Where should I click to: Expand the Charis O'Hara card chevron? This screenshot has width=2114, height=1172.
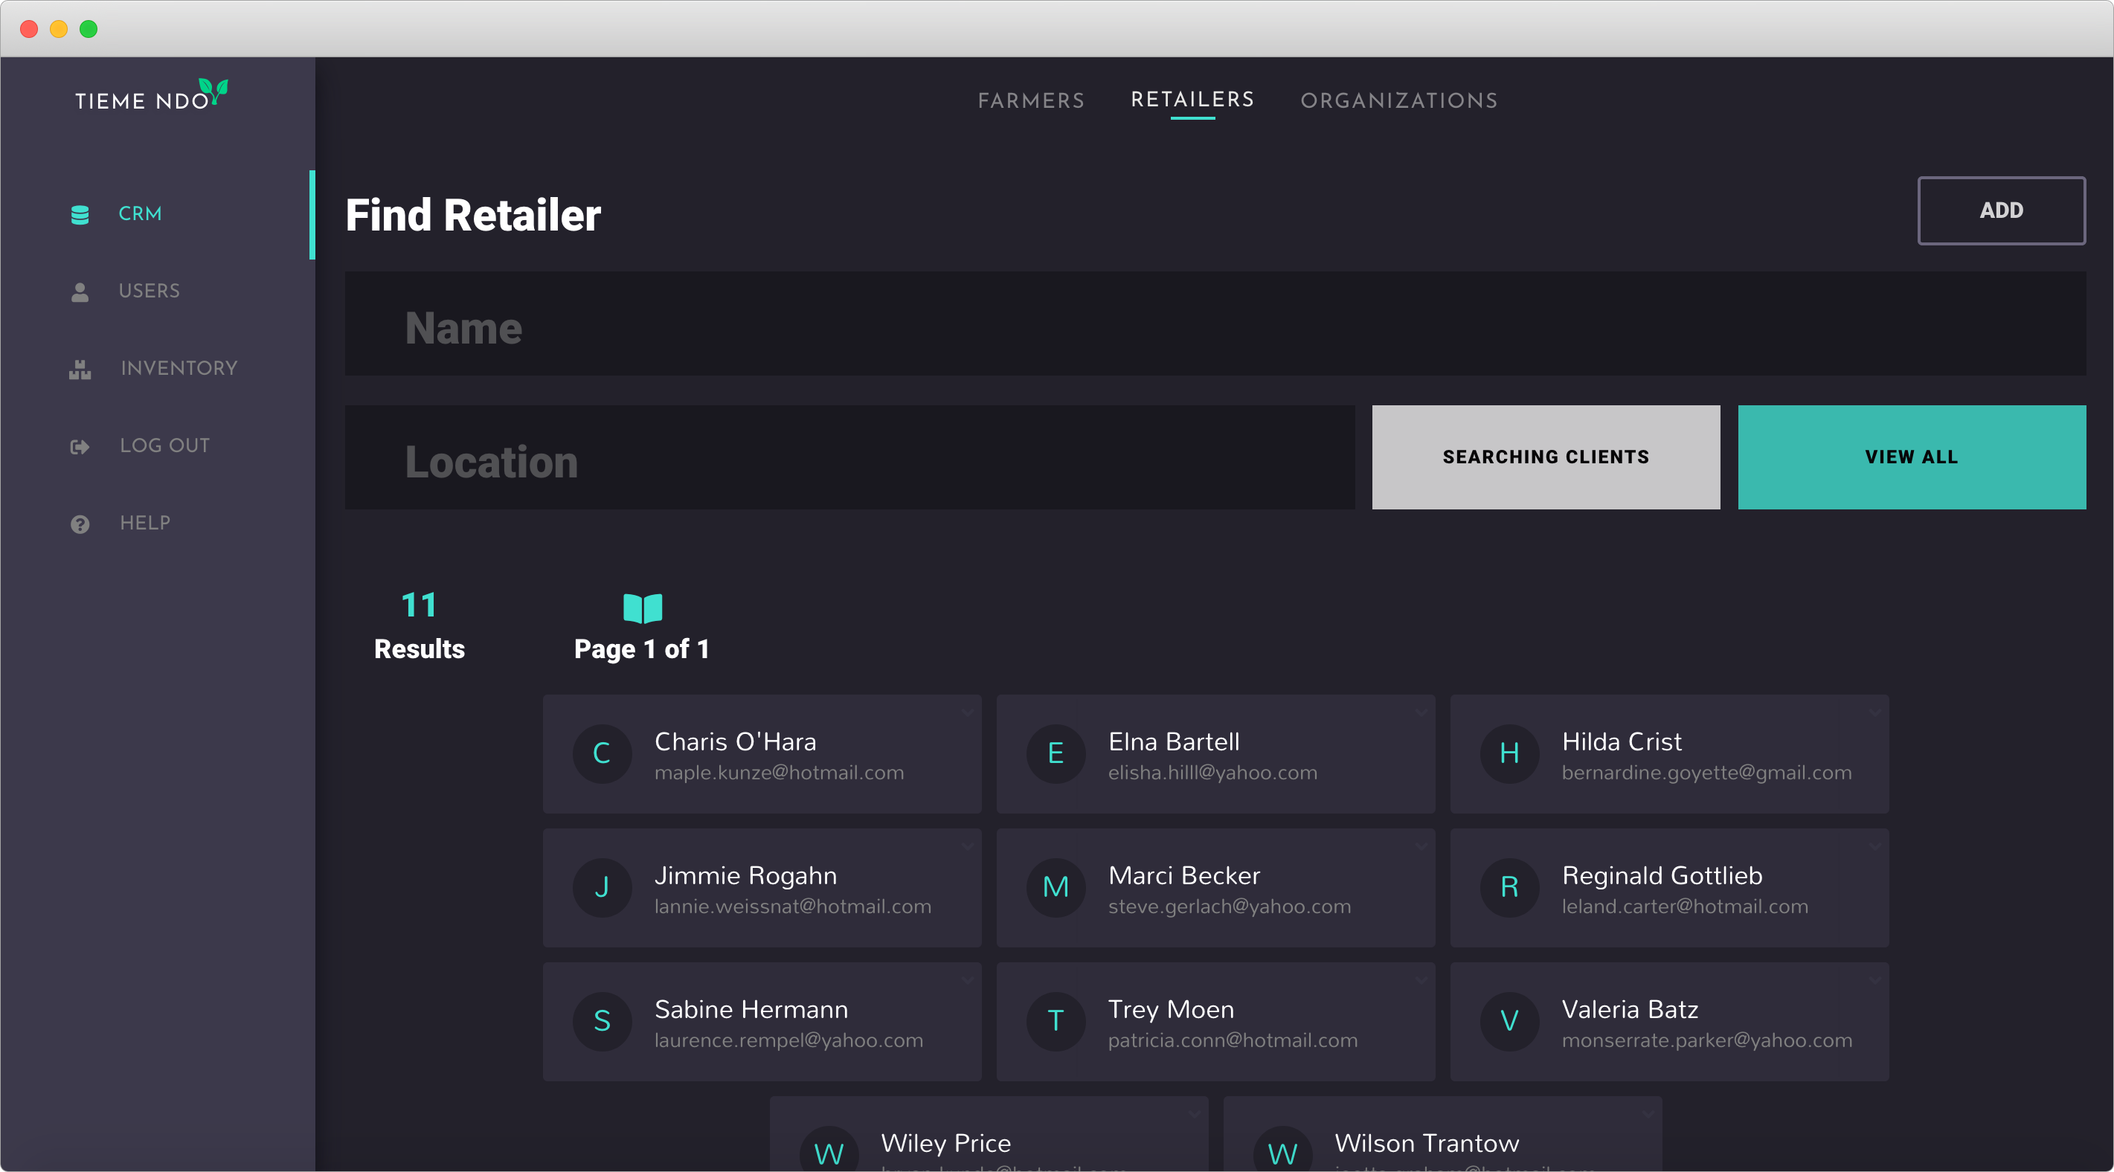[968, 712]
